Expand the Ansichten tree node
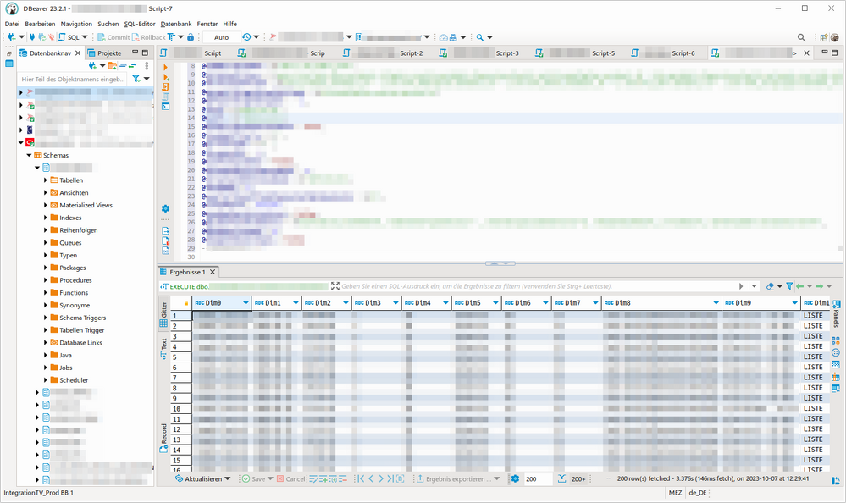The image size is (846, 503). [46, 193]
